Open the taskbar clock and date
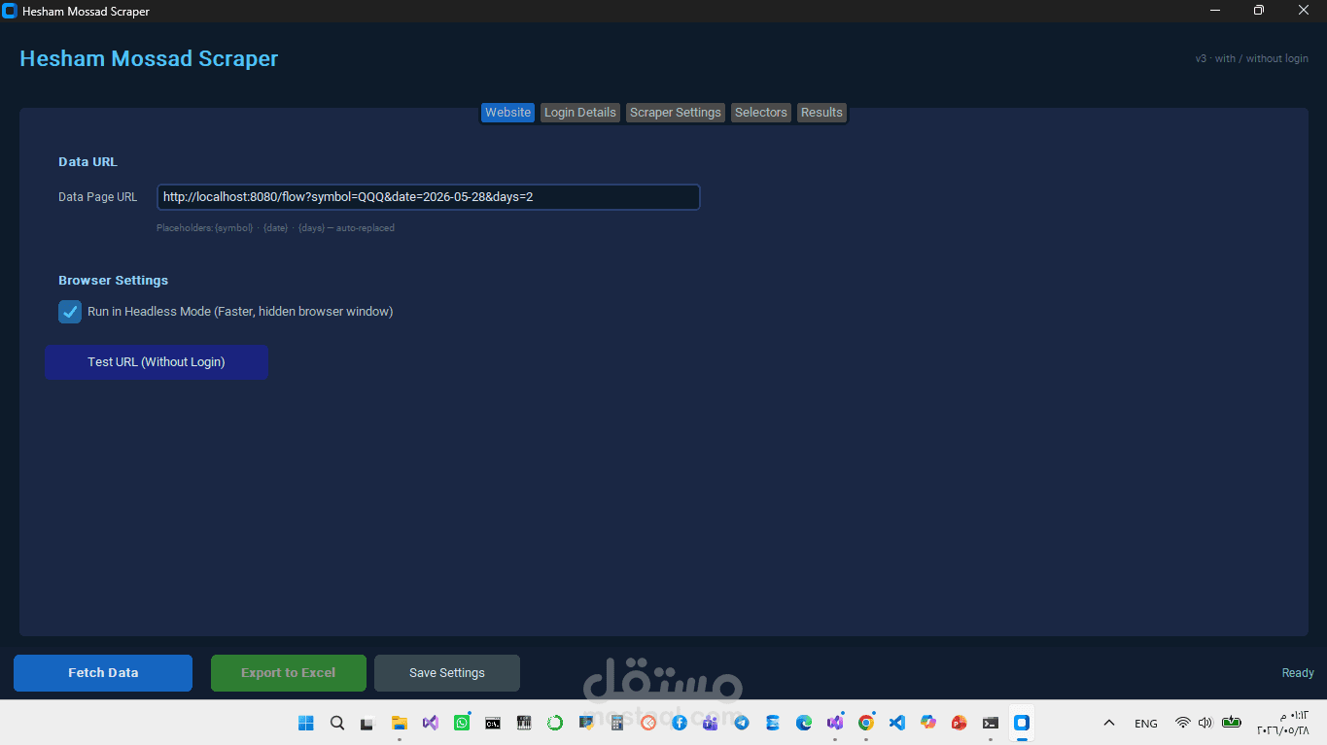The image size is (1327, 745). click(x=1283, y=723)
